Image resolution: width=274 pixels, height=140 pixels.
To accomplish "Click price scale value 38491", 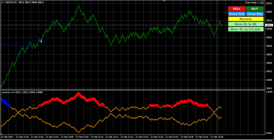I will point(269,55).
